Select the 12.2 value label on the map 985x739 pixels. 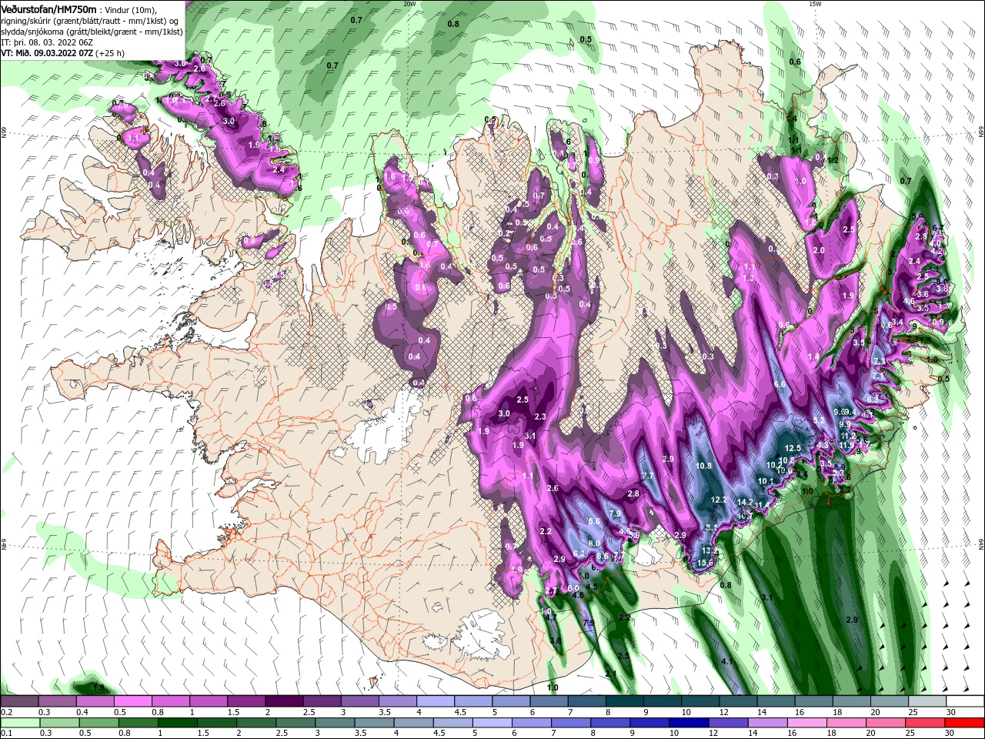point(719,500)
